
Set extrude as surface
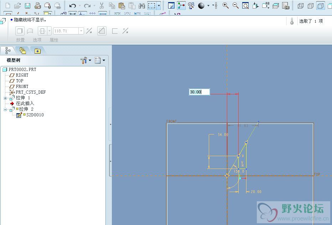tap(30, 31)
